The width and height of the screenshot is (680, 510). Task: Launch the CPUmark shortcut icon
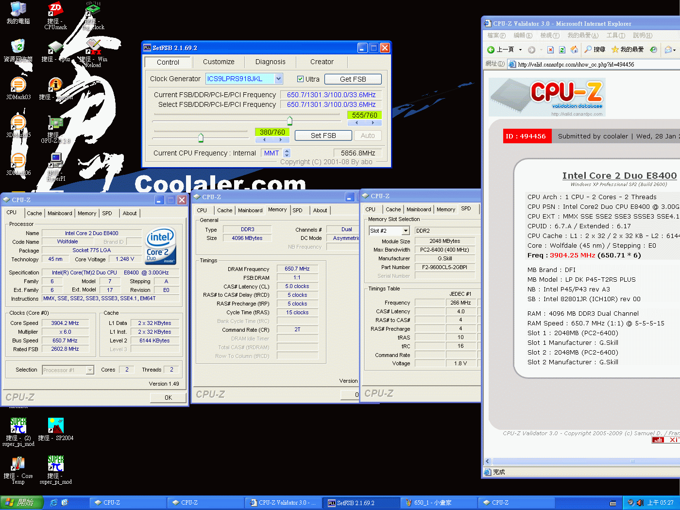pyautogui.click(x=56, y=16)
